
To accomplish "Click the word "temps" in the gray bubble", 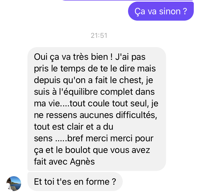I will pos(73,69).
